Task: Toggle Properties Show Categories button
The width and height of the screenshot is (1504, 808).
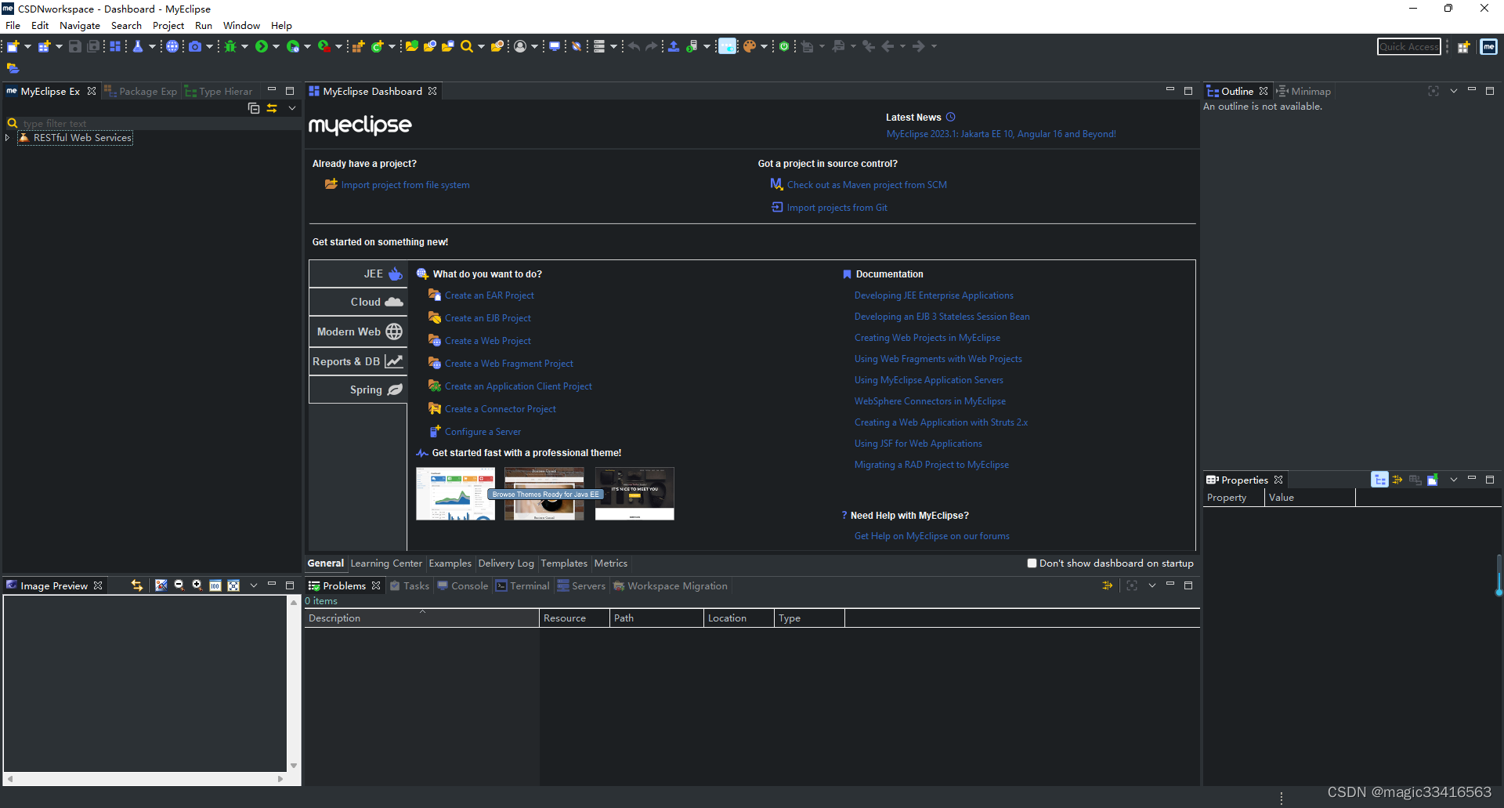Action: (1379, 480)
